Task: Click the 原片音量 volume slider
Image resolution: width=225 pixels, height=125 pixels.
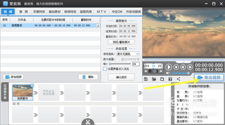Action: [x=120, y=64]
